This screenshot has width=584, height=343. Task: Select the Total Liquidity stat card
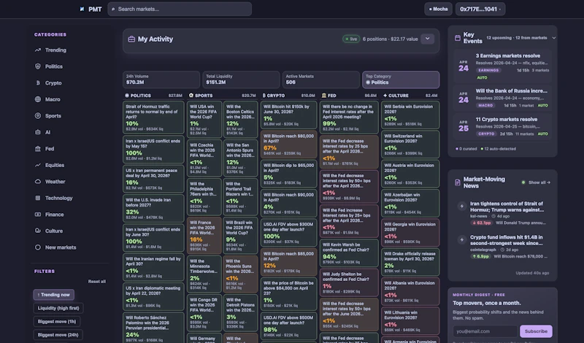(241, 80)
